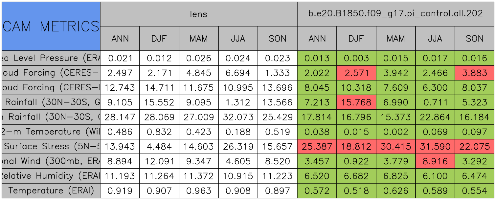Select the lens value 32.073

click(x=238, y=117)
